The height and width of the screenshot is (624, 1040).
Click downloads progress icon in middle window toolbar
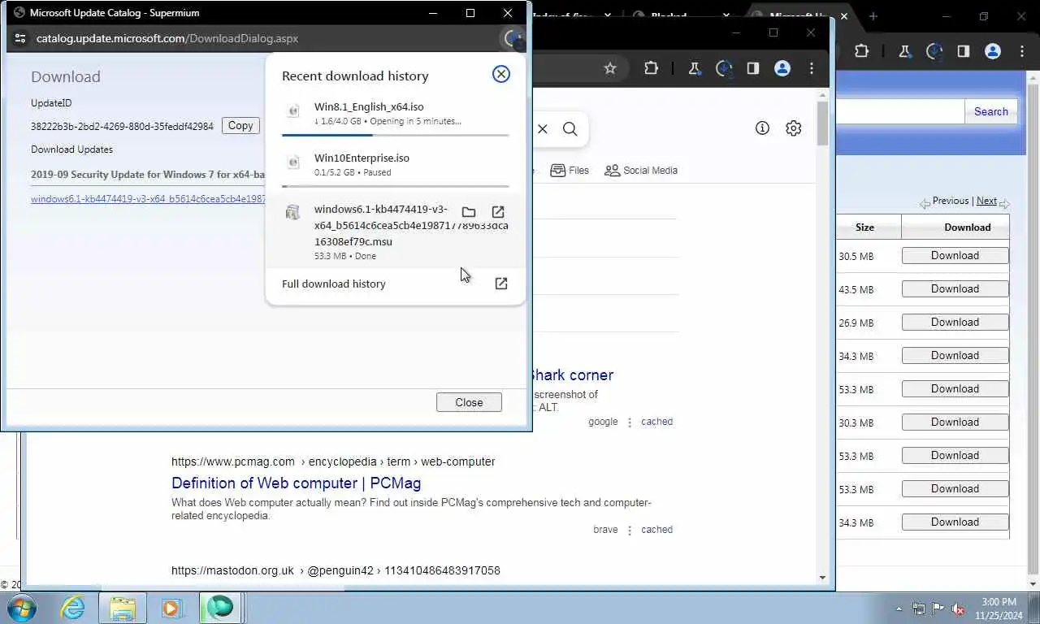pos(723,68)
